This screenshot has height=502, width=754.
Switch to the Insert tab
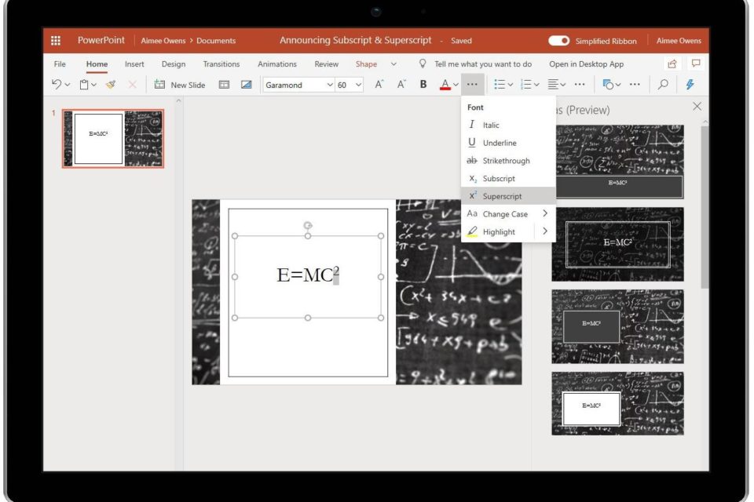coord(134,64)
